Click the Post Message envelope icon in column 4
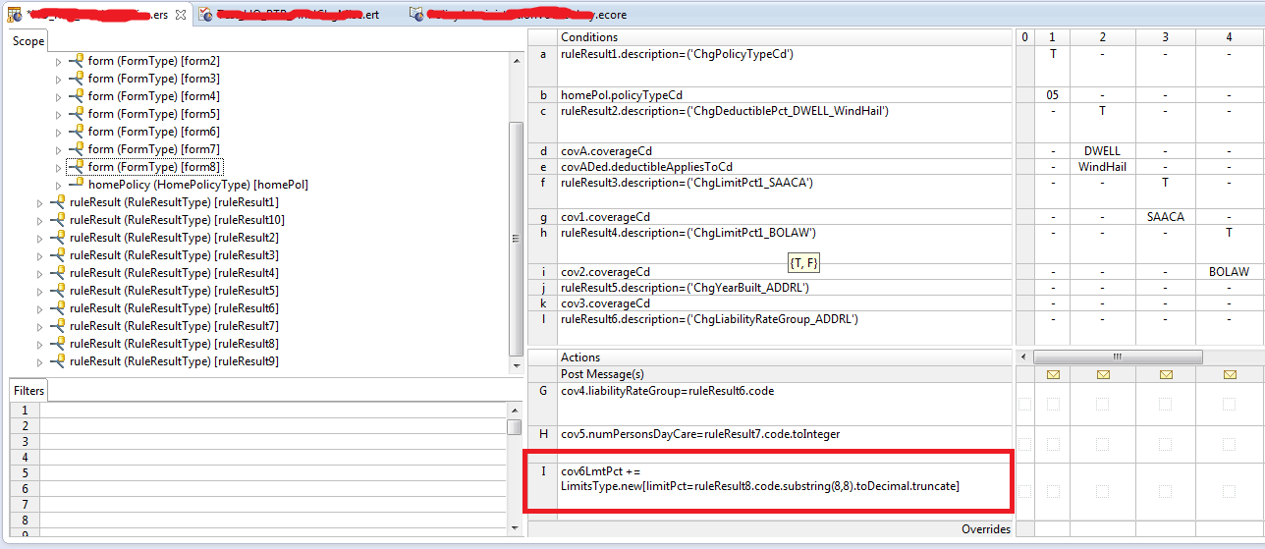 click(1230, 374)
